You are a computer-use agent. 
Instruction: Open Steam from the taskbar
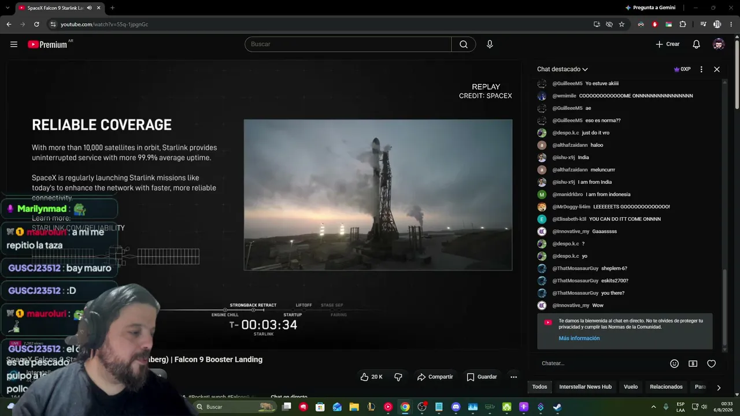click(x=557, y=407)
